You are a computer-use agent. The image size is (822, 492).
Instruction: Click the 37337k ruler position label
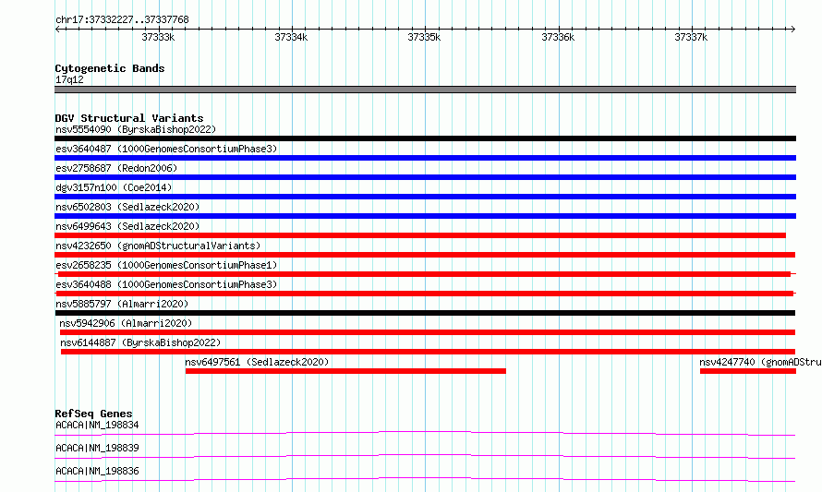pos(691,37)
